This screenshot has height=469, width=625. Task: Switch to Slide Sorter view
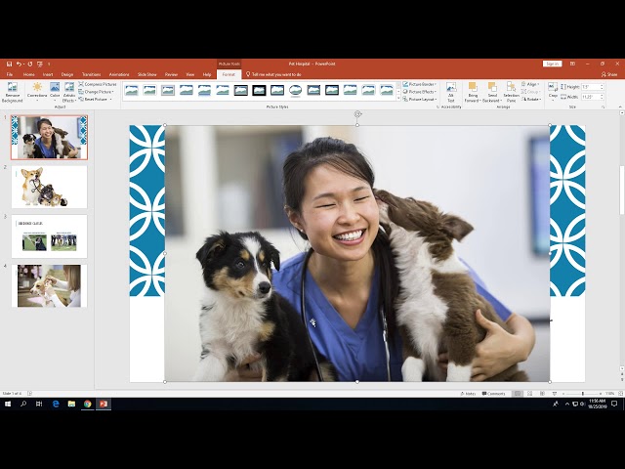click(529, 393)
